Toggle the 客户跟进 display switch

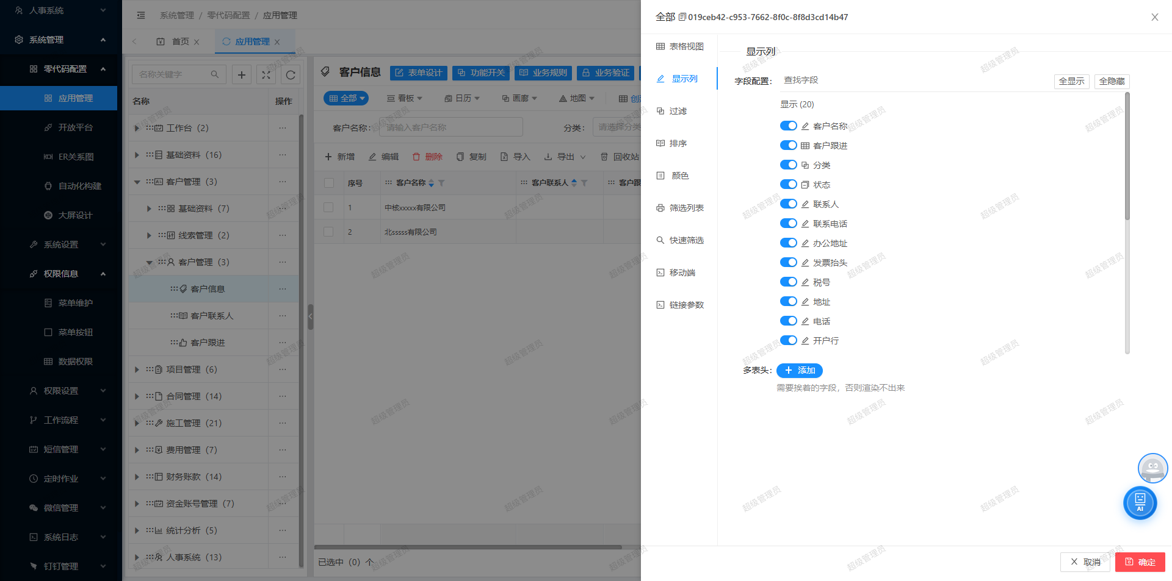point(789,145)
